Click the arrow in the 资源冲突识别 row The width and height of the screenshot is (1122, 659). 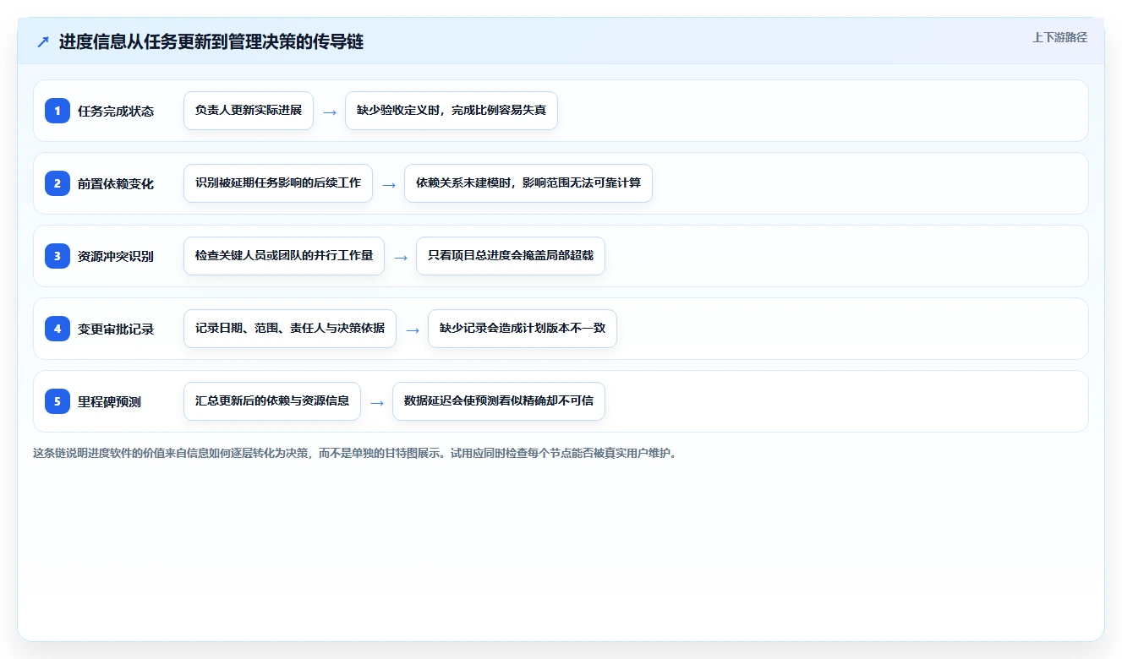coord(401,257)
